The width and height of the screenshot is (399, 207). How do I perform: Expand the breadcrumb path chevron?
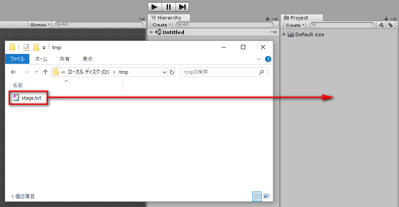point(63,72)
